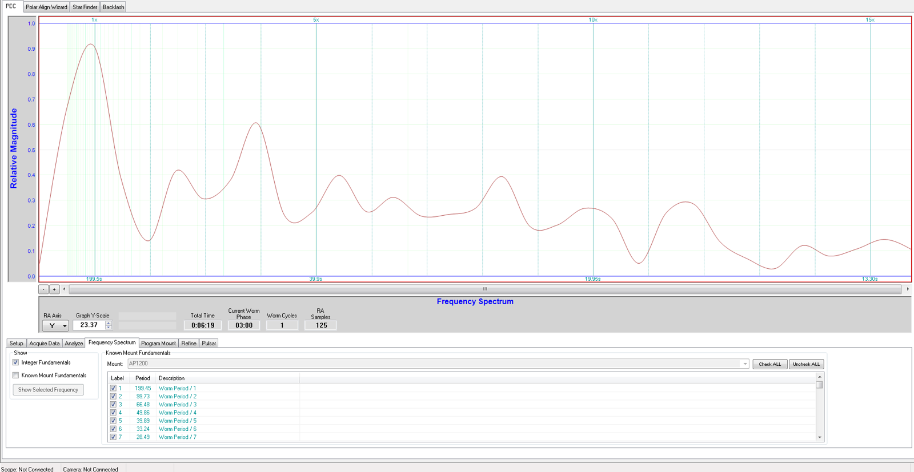Switch to the PEC tab

[x=11, y=6]
